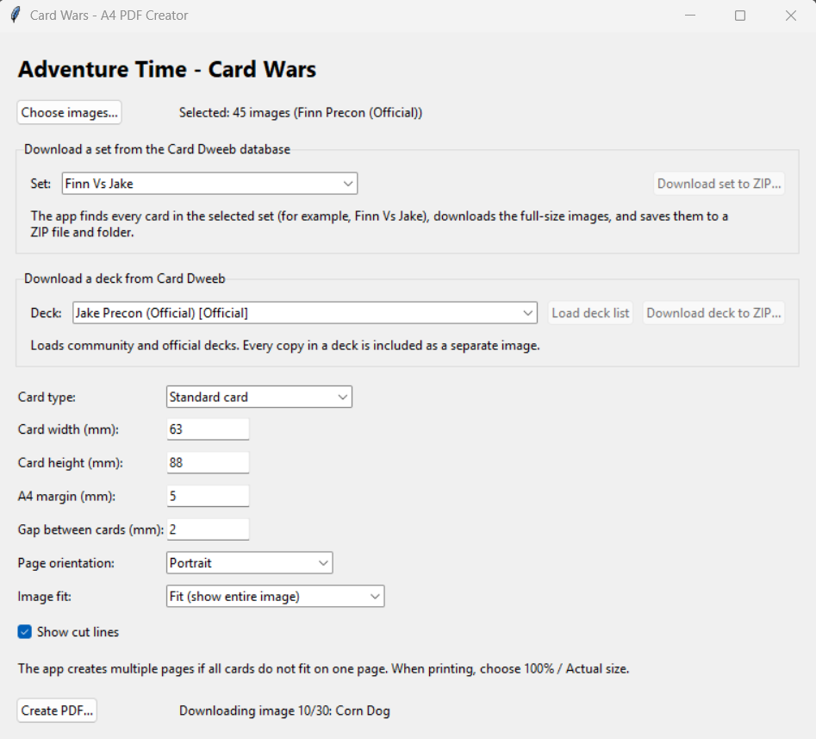Click the Download set to ZIP... button

click(719, 184)
